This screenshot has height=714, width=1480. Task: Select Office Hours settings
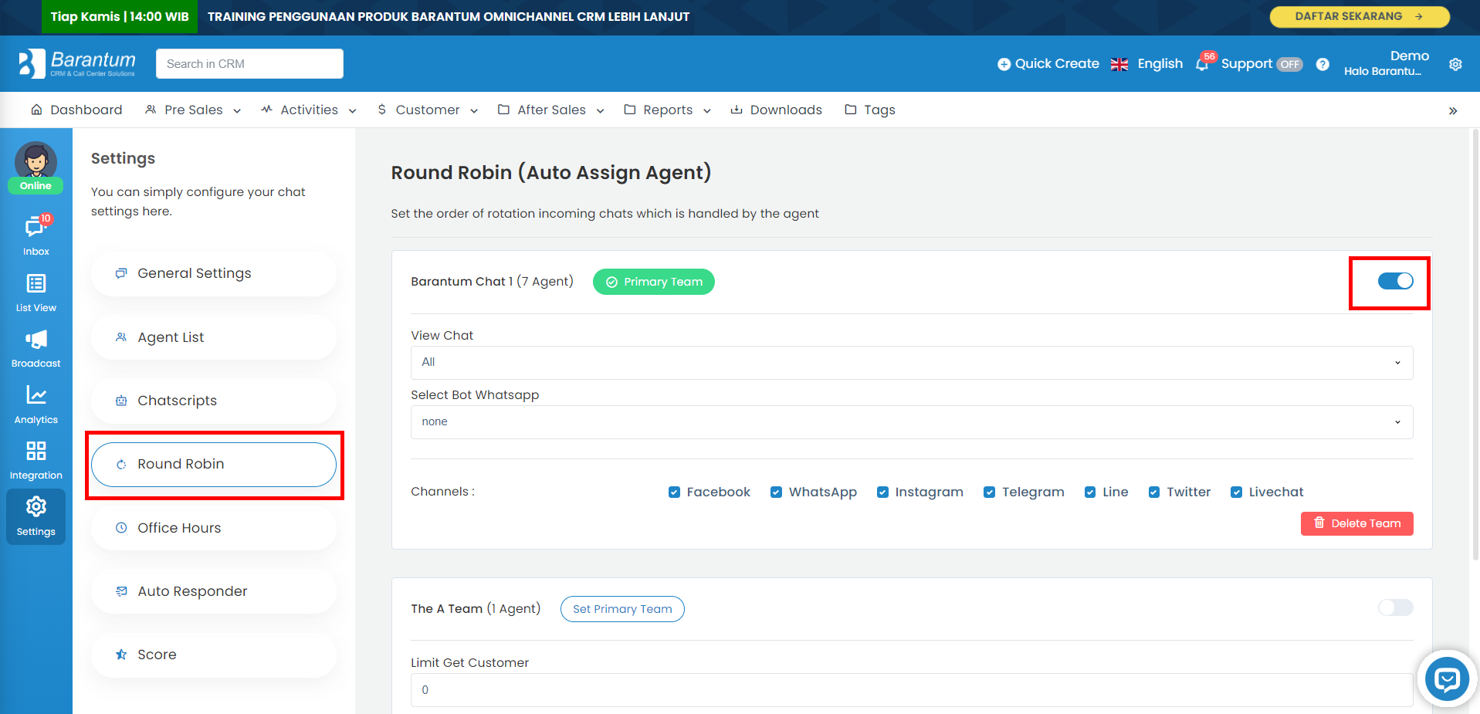tap(214, 528)
